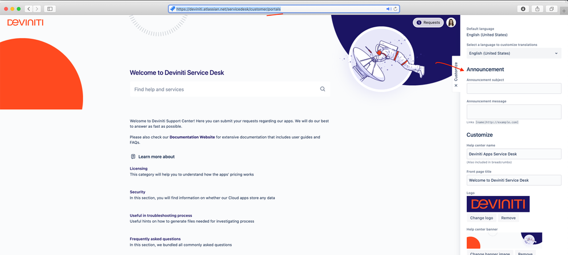
Task: Open the Safari share icon
Action: [537, 9]
